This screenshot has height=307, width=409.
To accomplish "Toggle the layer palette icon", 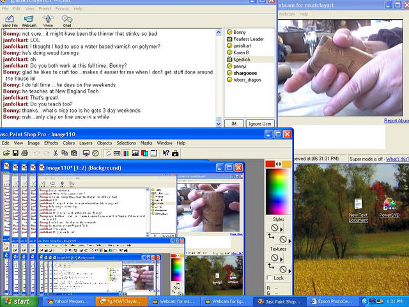I will click(144, 153).
